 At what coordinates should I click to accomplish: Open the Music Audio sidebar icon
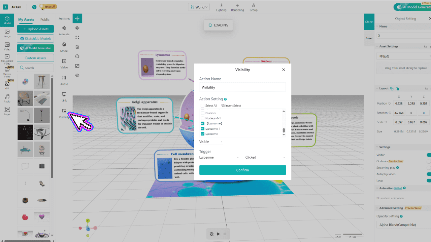7,97
